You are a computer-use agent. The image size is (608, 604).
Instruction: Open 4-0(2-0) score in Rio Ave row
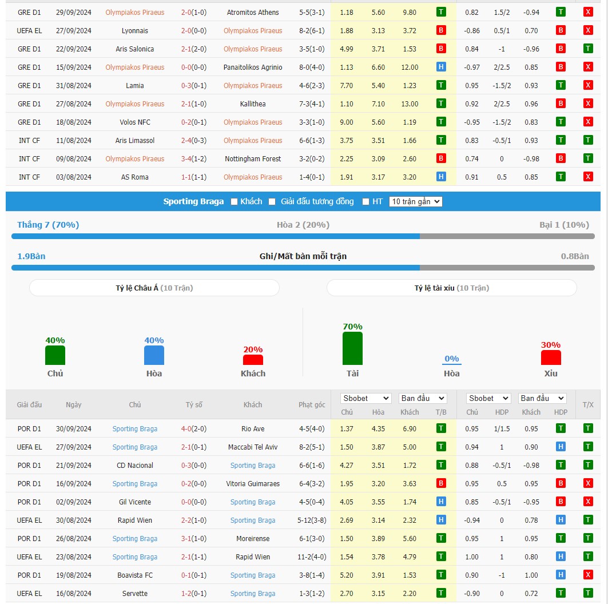pos(194,429)
